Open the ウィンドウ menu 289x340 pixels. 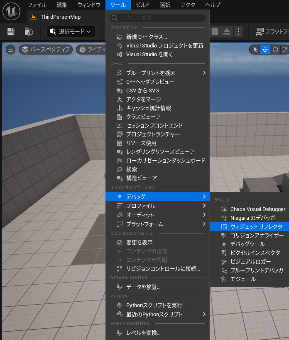[89, 5]
